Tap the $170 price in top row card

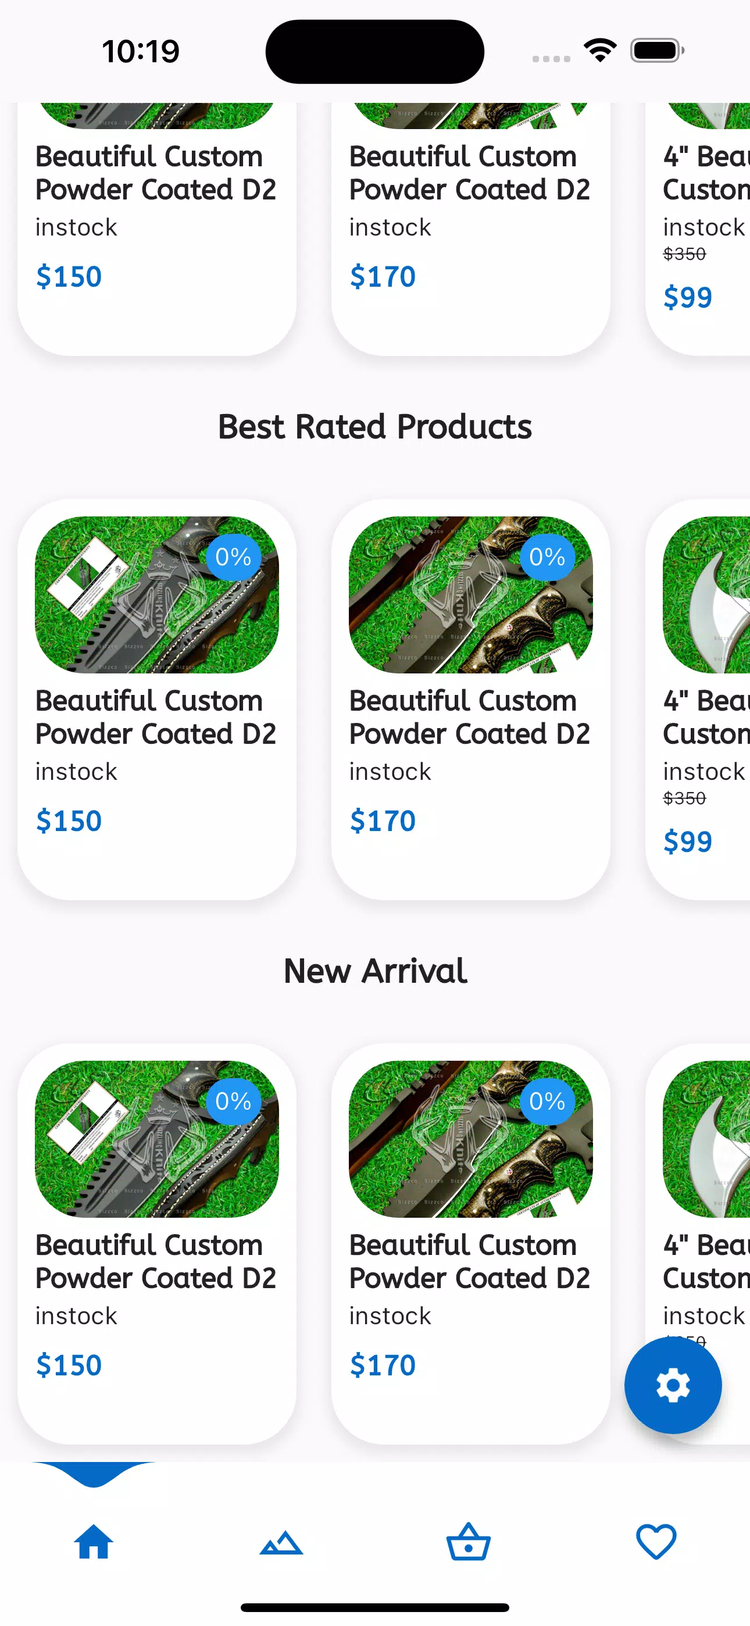tap(383, 276)
